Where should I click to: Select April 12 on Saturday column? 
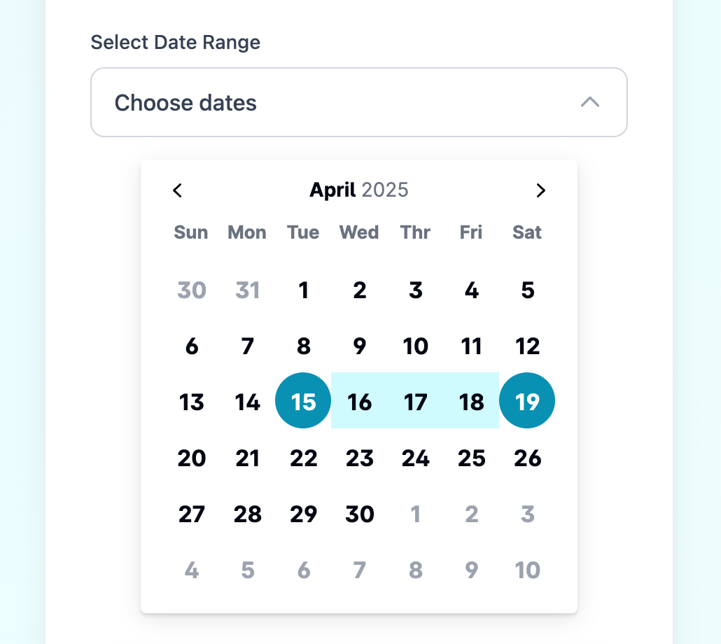tap(527, 346)
